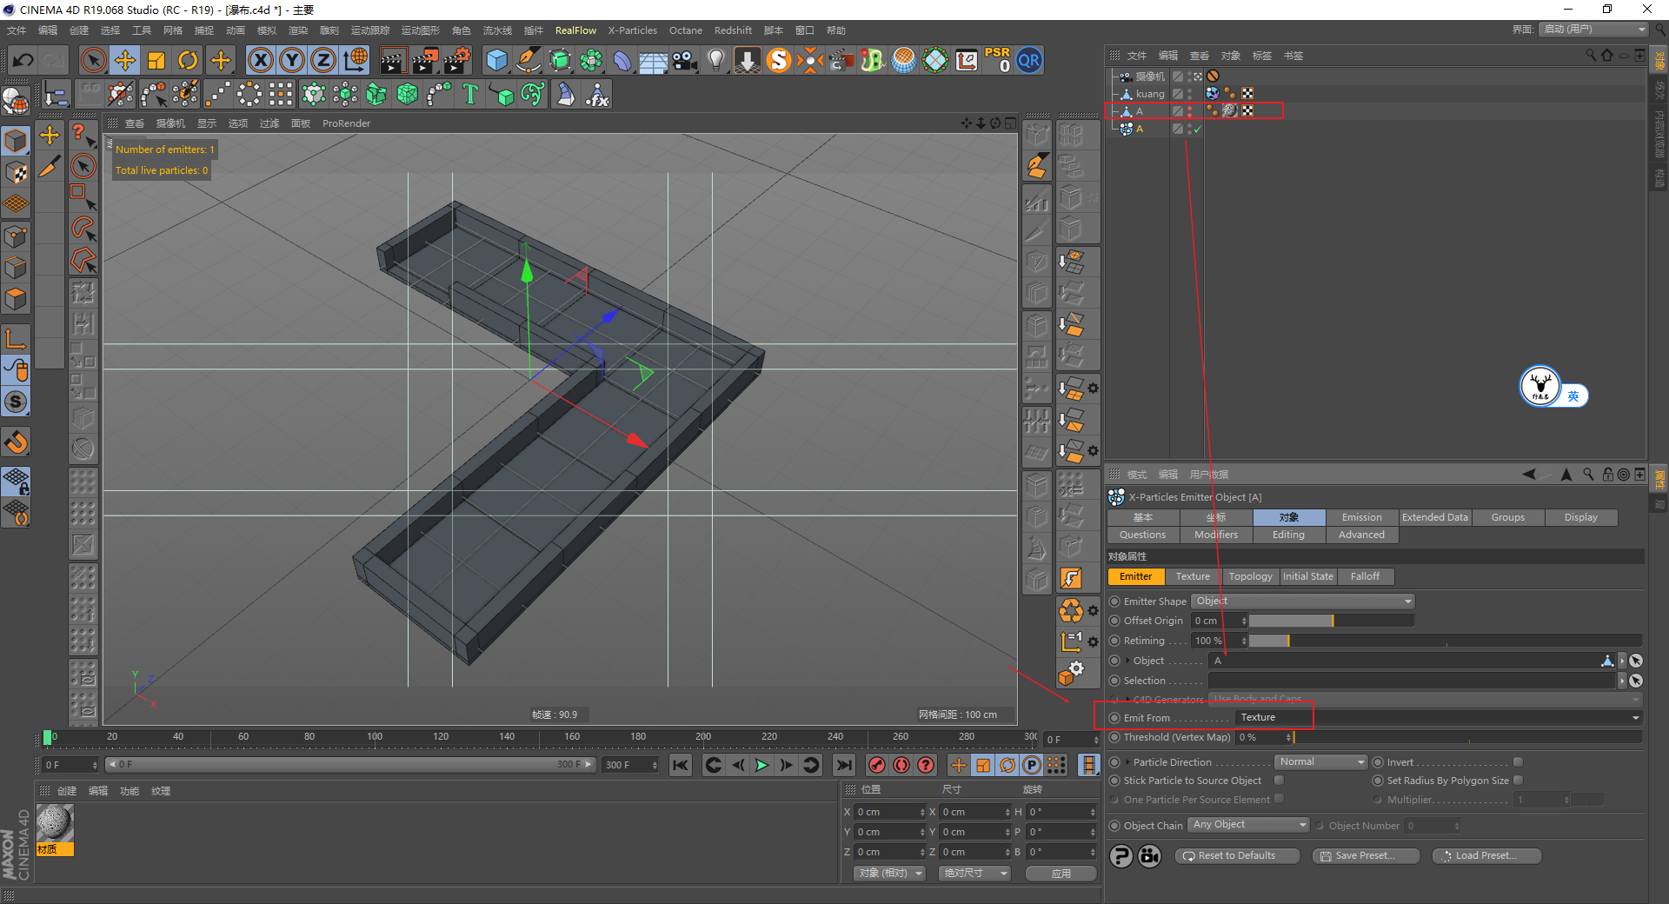
Task: Expand Particle Direction section arrow
Action: [1128, 762]
